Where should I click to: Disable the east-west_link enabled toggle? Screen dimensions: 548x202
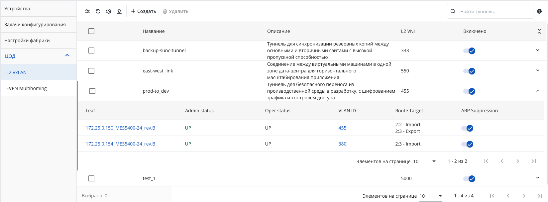coord(469,71)
